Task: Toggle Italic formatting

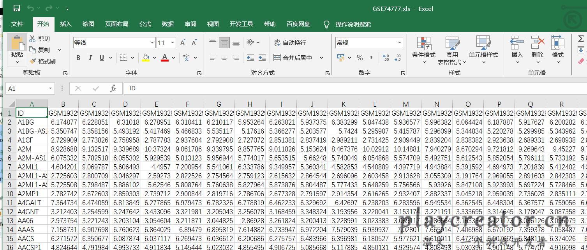Action: click(x=90, y=58)
